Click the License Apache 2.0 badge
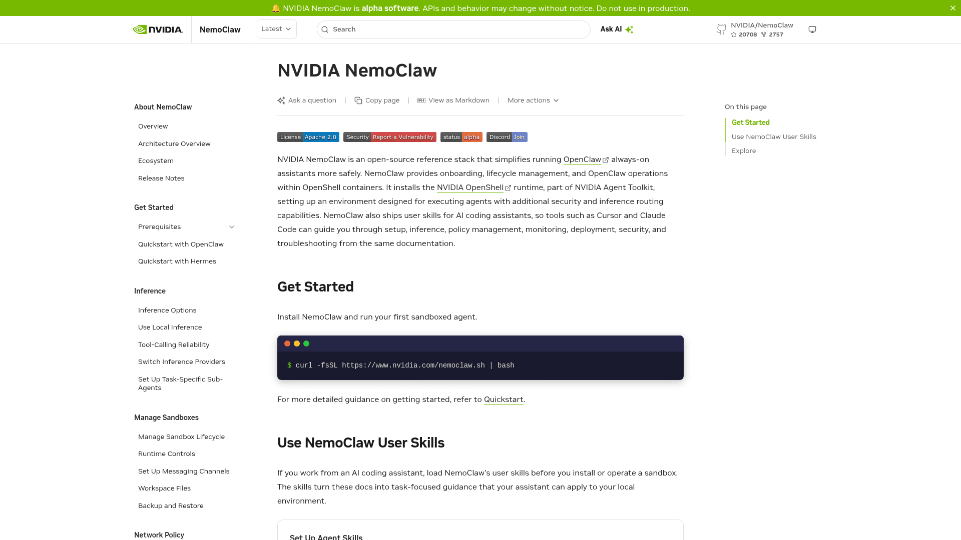Screen dimensions: 961x540 pos(308,137)
